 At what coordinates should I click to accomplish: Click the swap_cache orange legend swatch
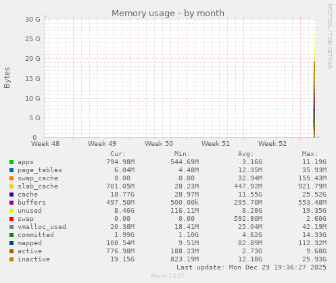[11, 178]
